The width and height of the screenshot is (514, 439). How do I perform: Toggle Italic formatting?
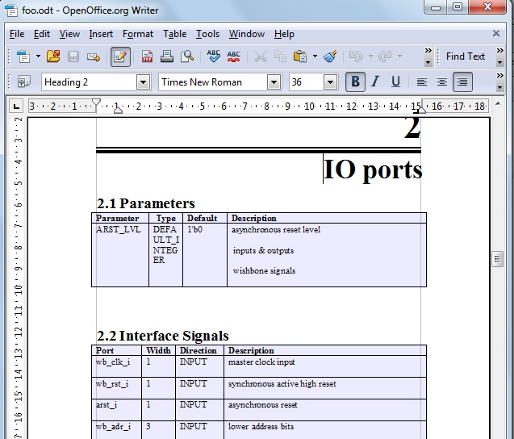click(375, 82)
